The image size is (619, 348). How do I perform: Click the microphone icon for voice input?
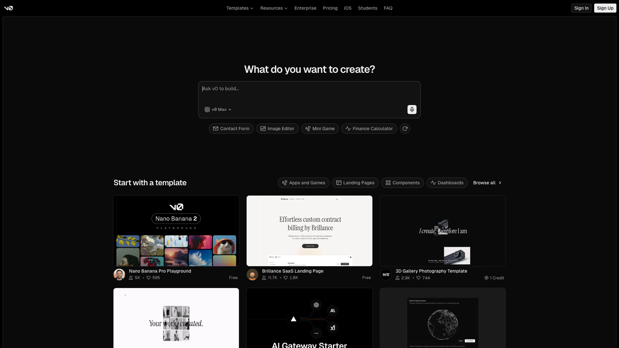(412, 110)
